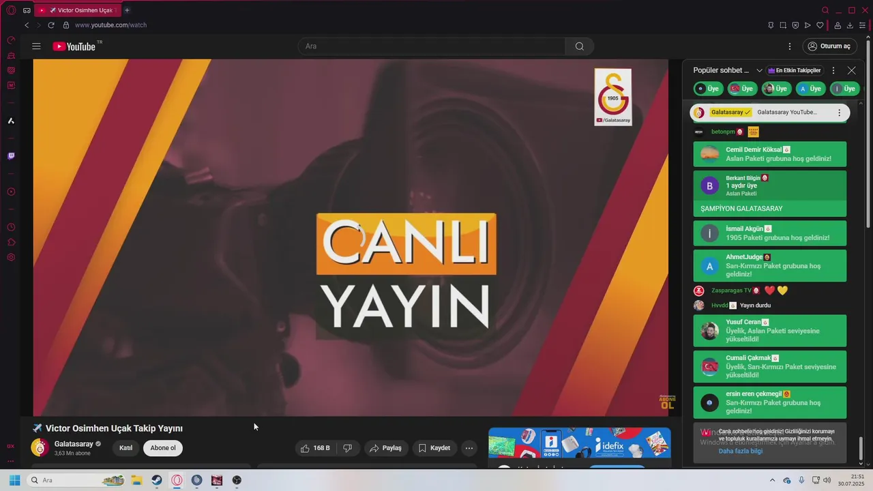Expand the Popüler sohbet dropdown
The width and height of the screenshot is (873, 491).
pos(759,70)
